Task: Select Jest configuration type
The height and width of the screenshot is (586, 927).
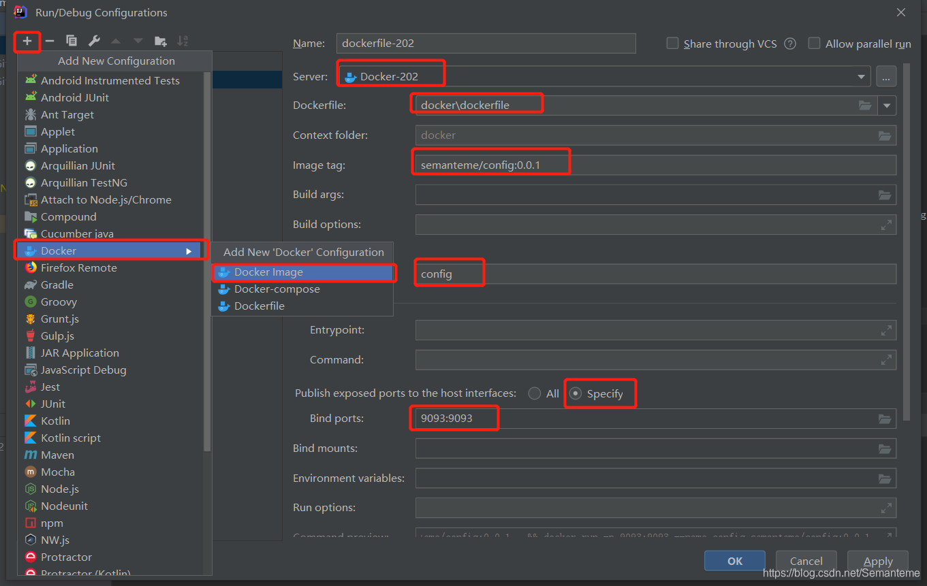Action: tap(110, 387)
